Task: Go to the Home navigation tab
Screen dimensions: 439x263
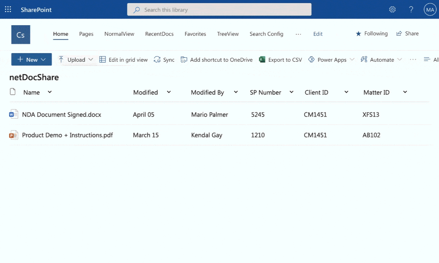Action: click(61, 34)
